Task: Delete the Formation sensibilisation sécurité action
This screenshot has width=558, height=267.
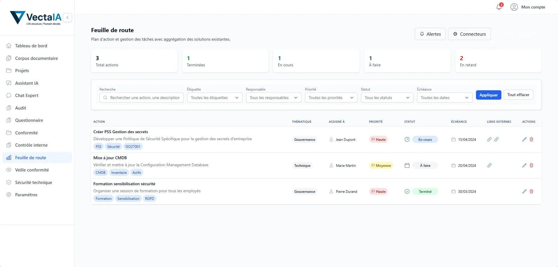Action: tap(531, 191)
